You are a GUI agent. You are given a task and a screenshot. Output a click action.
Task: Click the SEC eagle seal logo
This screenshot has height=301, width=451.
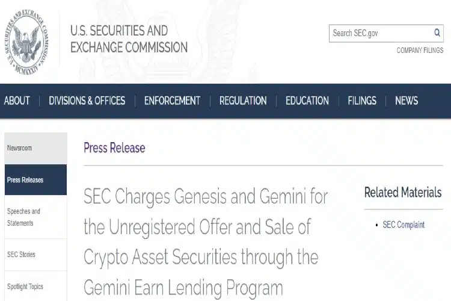pyautogui.click(x=26, y=42)
